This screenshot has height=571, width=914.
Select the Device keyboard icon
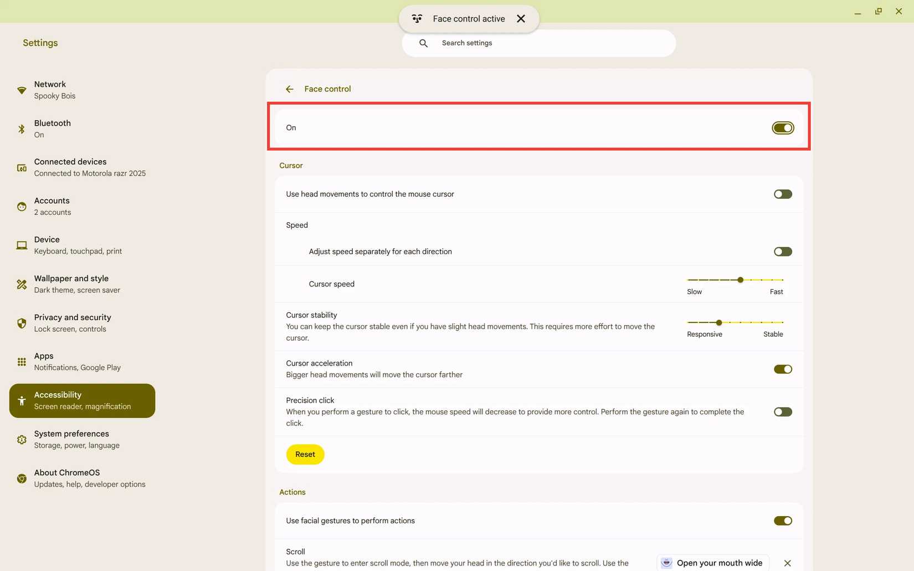pyautogui.click(x=21, y=245)
